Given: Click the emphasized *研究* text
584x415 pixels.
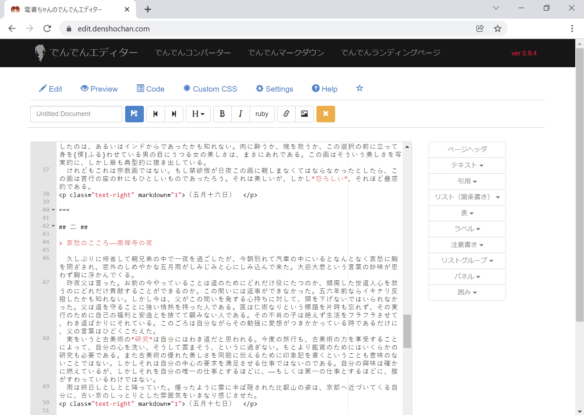Looking at the screenshot, I should coord(142,339).
